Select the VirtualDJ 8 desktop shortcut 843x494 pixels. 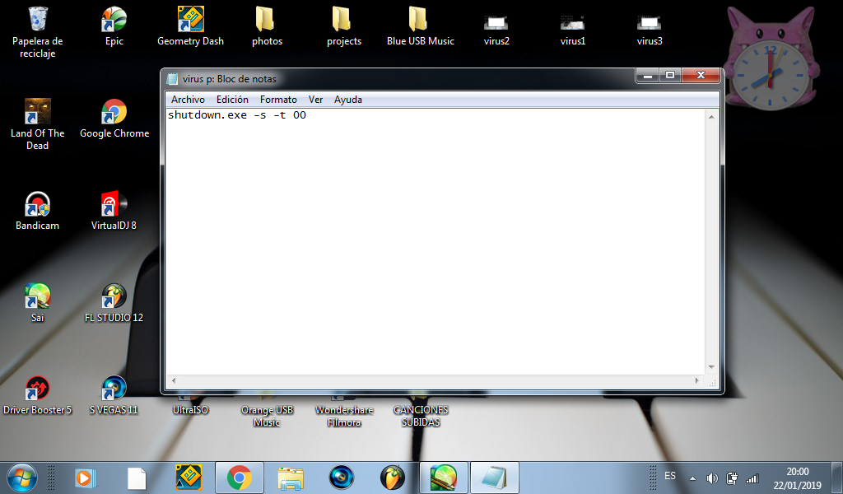click(x=114, y=212)
